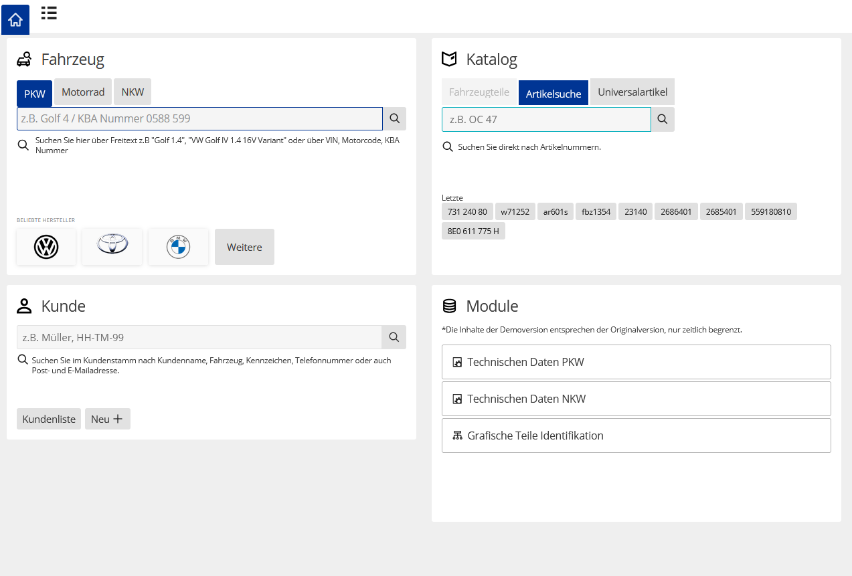
Task: Select the PKW vehicle tab
Action: 34,94
